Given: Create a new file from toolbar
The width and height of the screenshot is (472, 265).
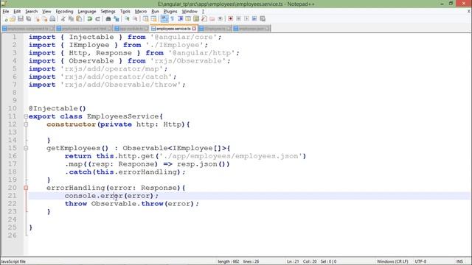Looking at the screenshot, I should pyautogui.click(x=6, y=18).
